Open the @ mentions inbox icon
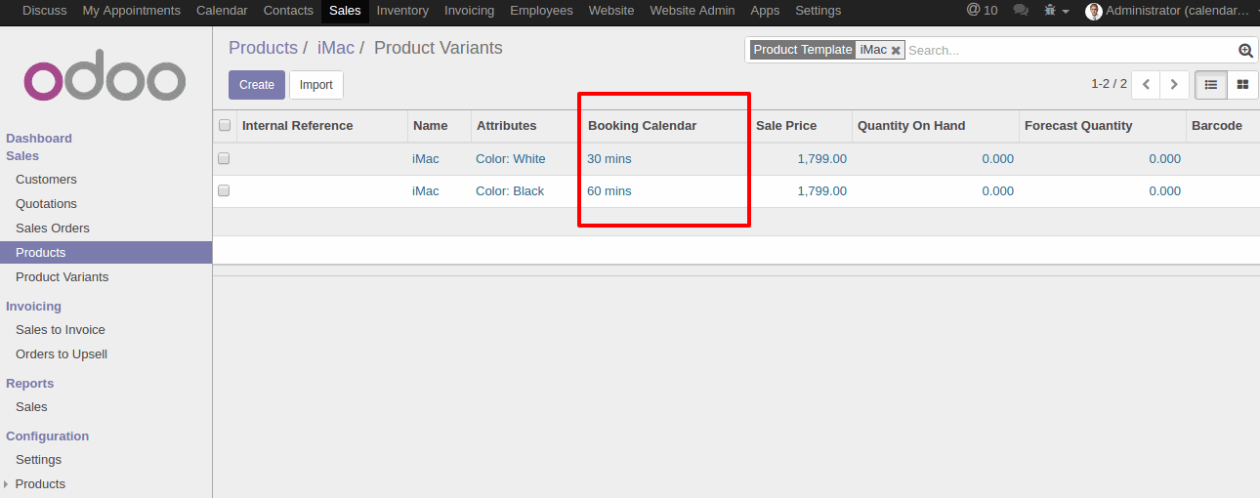The image size is (1260, 498). pos(982,11)
